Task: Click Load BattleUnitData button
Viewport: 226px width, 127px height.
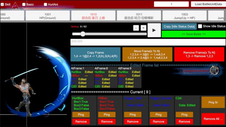Action: pyautogui.click(x=208, y=4)
